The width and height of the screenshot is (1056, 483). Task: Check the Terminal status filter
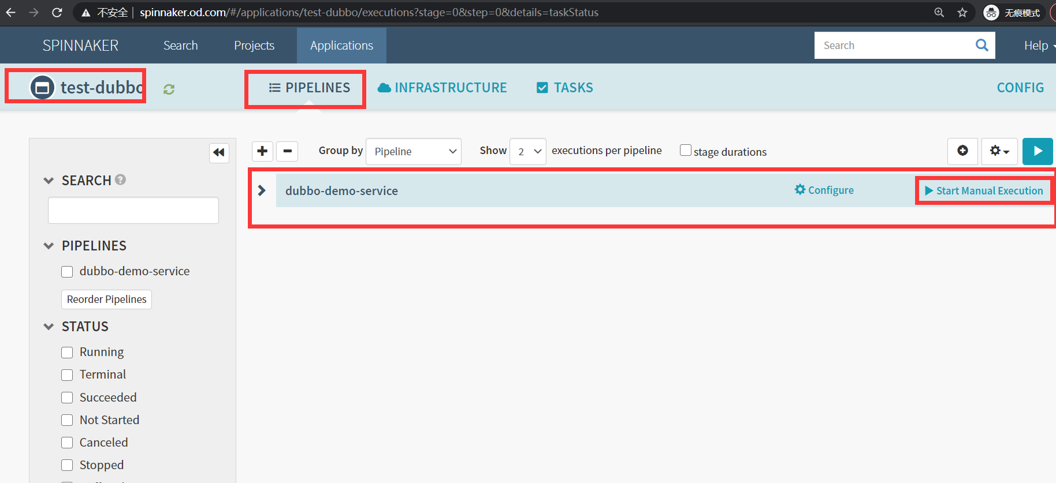click(67, 375)
